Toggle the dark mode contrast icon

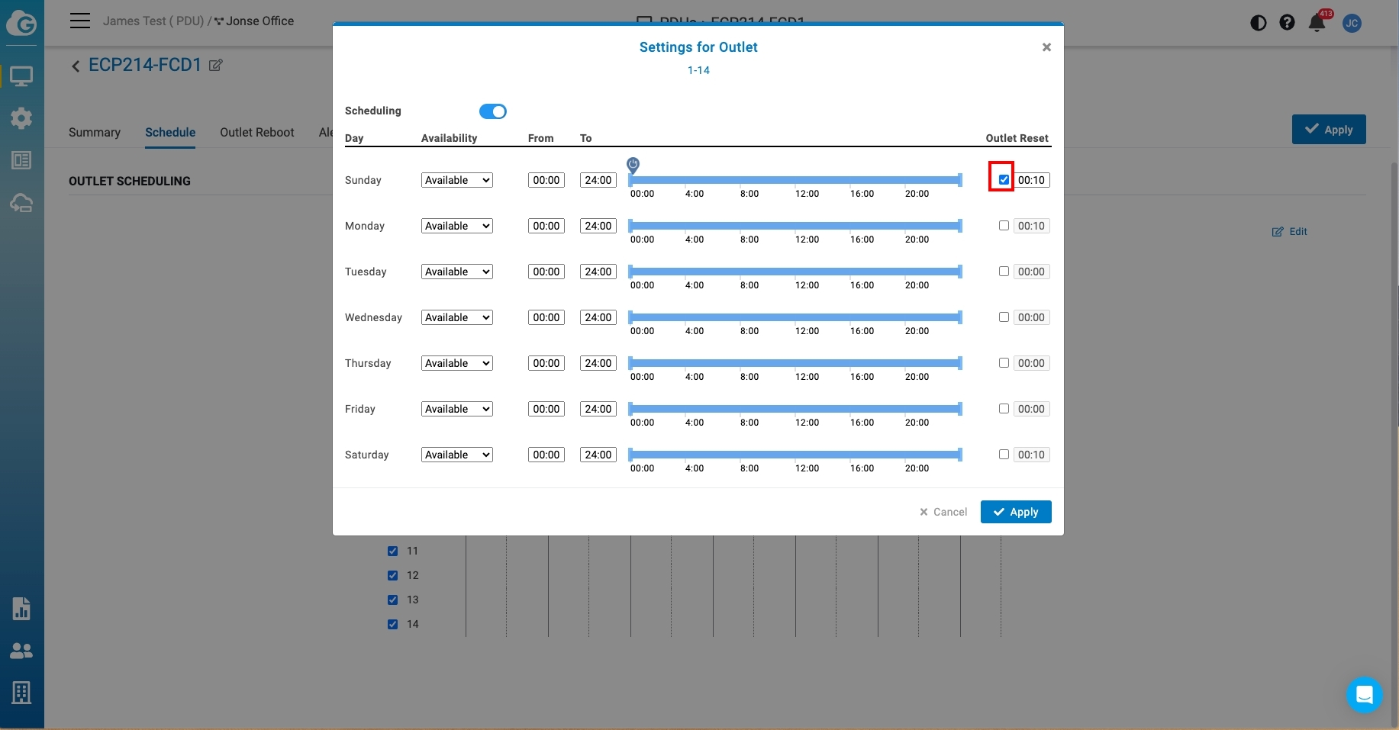point(1258,23)
